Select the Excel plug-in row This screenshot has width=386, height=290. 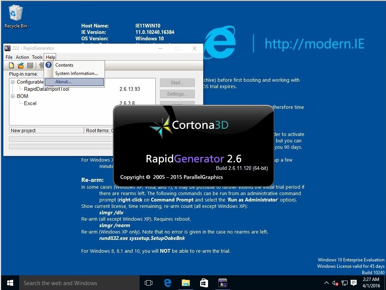pos(30,104)
